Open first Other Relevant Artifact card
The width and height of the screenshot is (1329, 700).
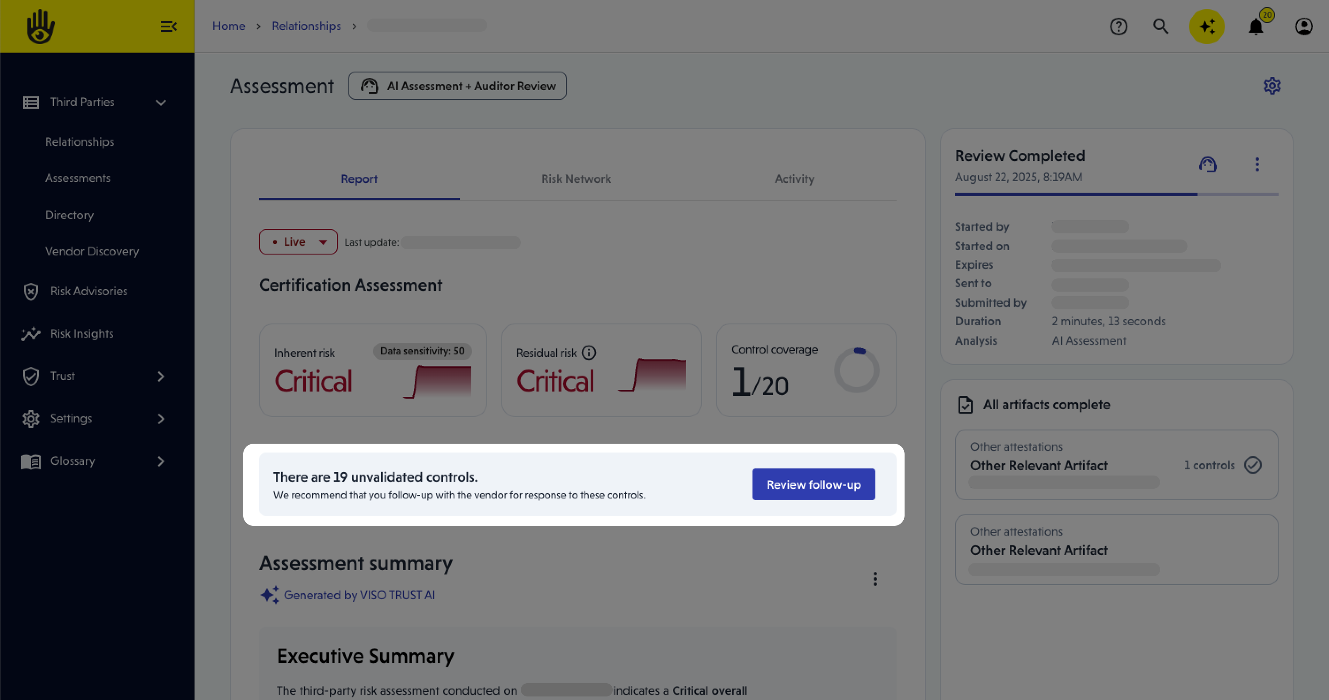point(1116,465)
